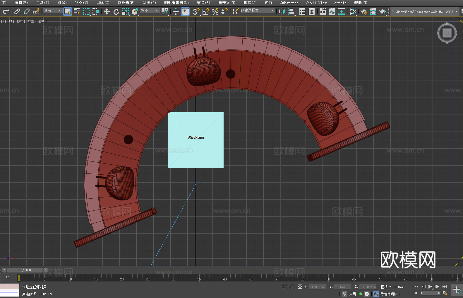The height and width of the screenshot is (298, 463).
Task: Select the Link objects tool
Action: coord(17,11)
